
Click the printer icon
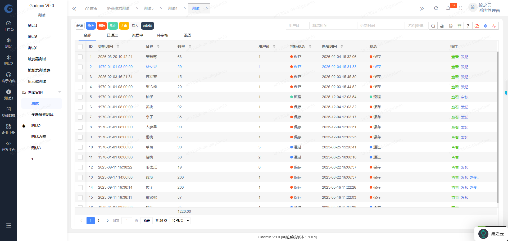click(x=451, y=26)
